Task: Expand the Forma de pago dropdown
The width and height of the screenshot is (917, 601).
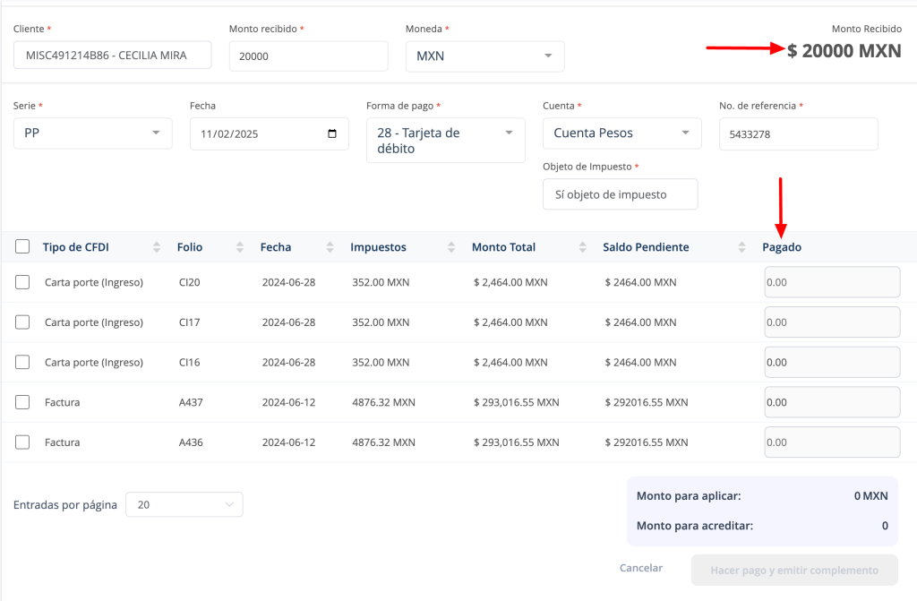Action: tap(446, 141)
